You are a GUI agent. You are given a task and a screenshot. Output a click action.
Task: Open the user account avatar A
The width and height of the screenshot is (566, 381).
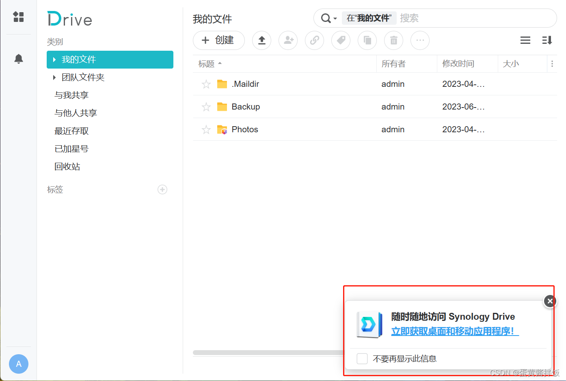click(x=19, y=364)
